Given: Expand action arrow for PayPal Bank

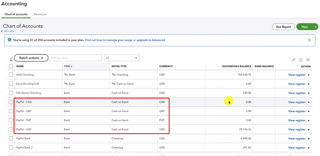Looking at the screenshot, I should [308, 139].
